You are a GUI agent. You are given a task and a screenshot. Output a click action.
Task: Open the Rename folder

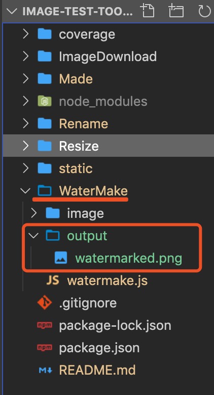[84, 124]
